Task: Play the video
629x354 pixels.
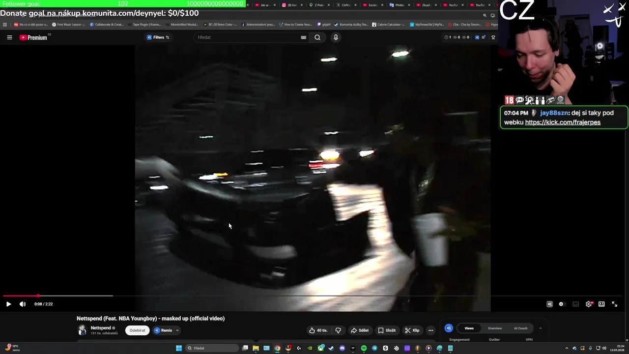Action: [x=8, y=304]
